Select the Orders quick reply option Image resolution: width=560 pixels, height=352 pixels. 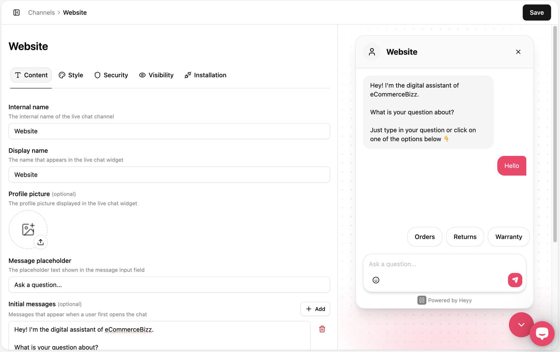coord(424,237)
